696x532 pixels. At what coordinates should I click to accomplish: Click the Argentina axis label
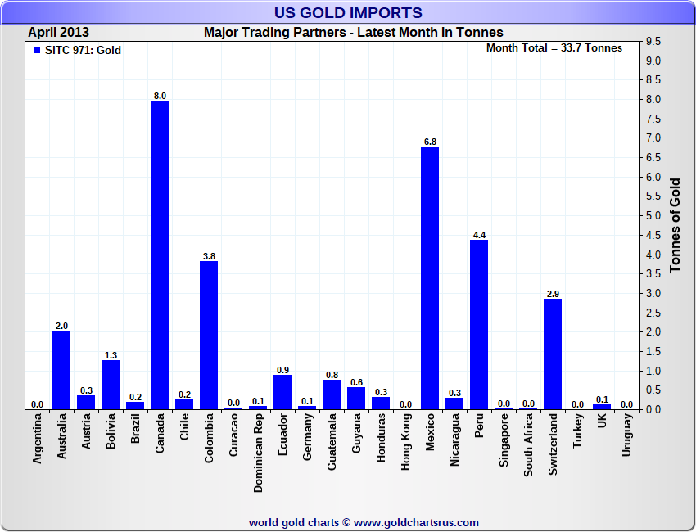point(38,439)
